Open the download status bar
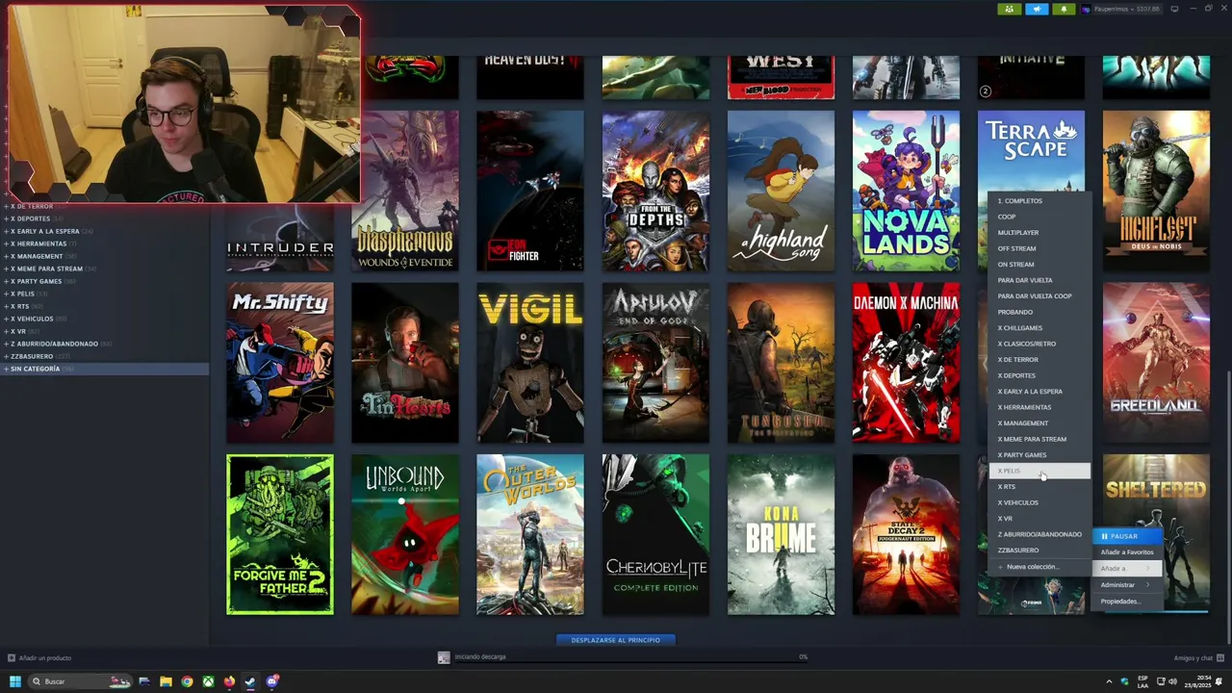1232x693 pixels. pyautogui.click(x=624, y=657)
